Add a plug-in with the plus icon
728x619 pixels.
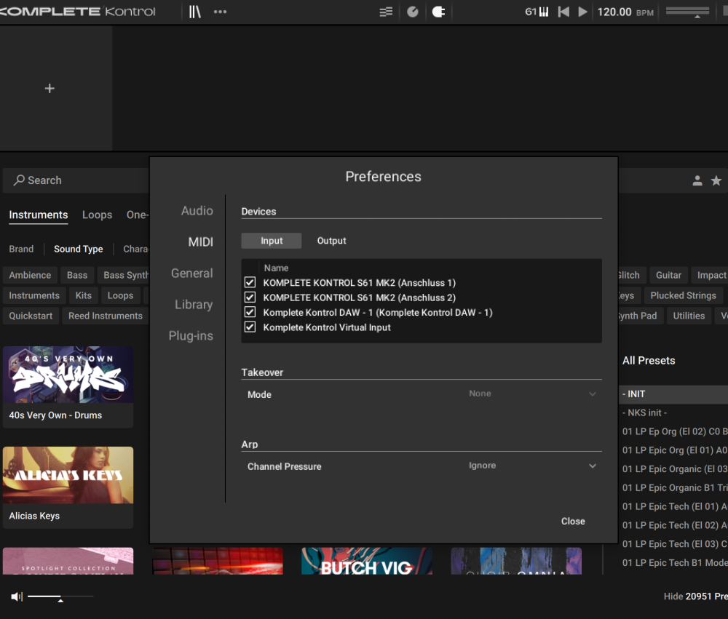point(50,88)
